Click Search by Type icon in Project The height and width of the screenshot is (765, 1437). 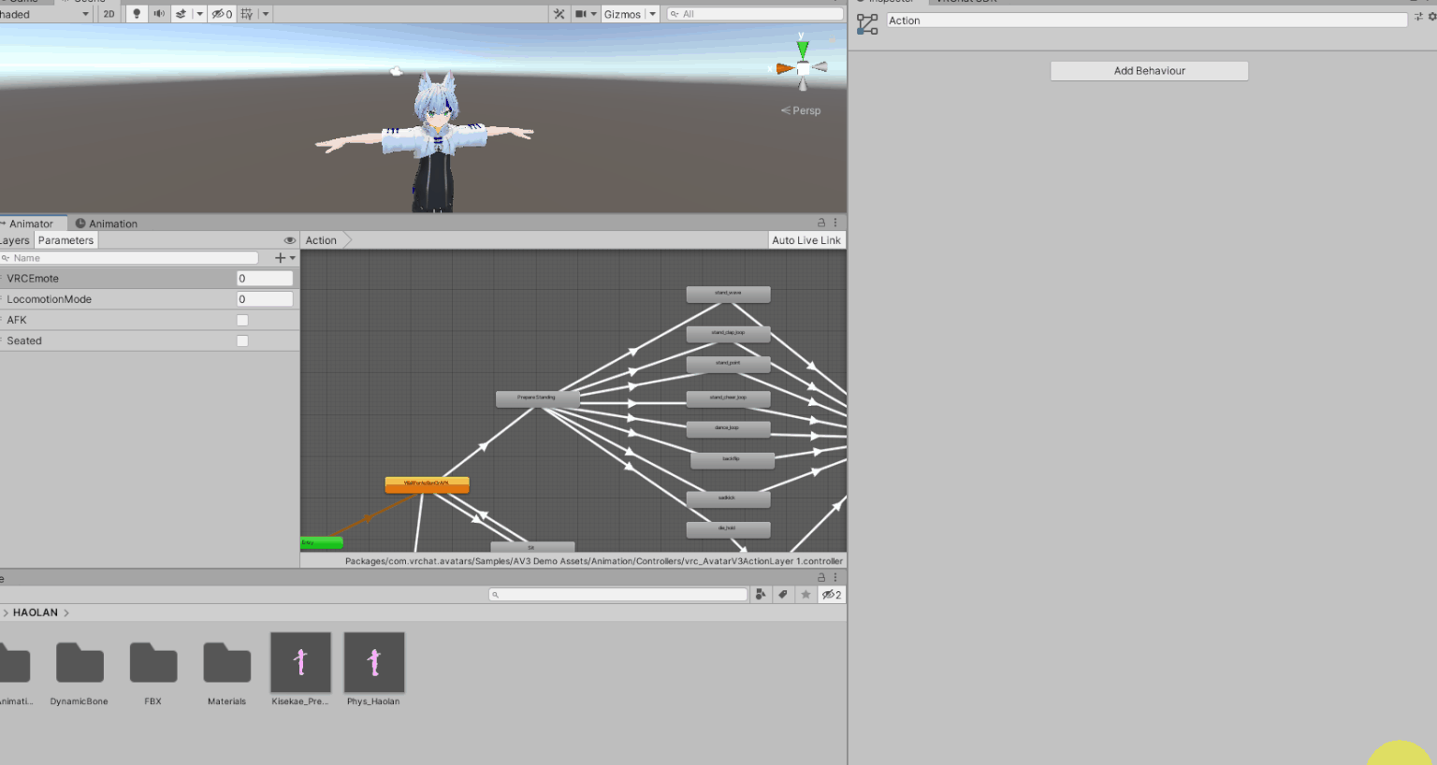pyautogui.click(x=761, y=595)
